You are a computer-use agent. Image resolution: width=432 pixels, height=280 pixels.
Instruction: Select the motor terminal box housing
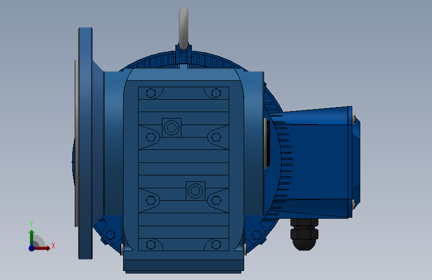pyautogui.click(x=317, y=162)
